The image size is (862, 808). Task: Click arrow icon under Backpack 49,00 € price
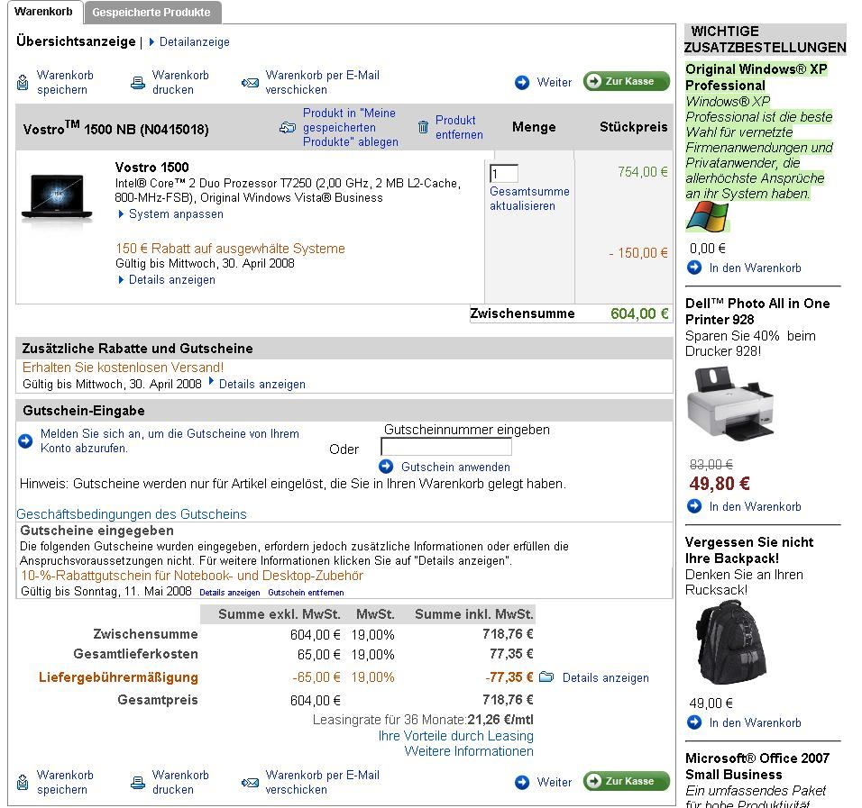pos(694,722)
